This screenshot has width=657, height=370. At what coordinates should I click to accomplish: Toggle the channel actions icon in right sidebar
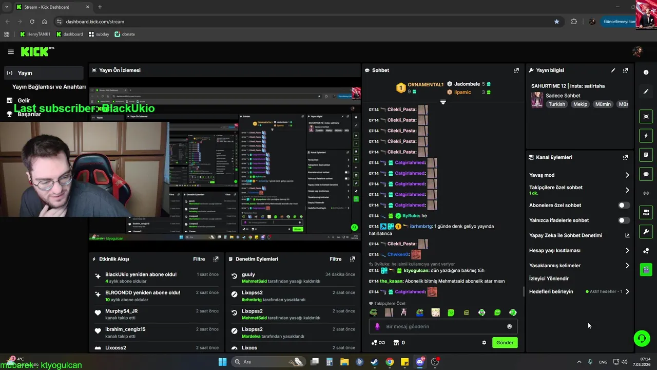(x=646, y=212)
